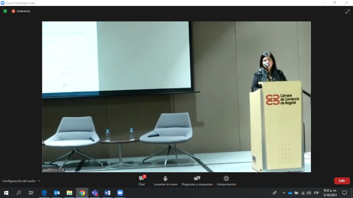This screenshot has width=353, height=198.
Task: Switch to Google Chrome in taskbar
Action: [x=82, y=193]
